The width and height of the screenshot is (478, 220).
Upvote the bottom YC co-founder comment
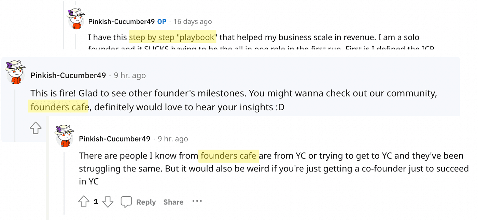(84, 202)
